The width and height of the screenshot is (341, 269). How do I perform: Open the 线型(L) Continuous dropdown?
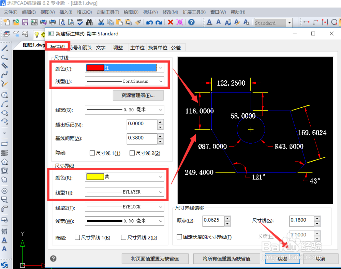click(x=124, y=81)
